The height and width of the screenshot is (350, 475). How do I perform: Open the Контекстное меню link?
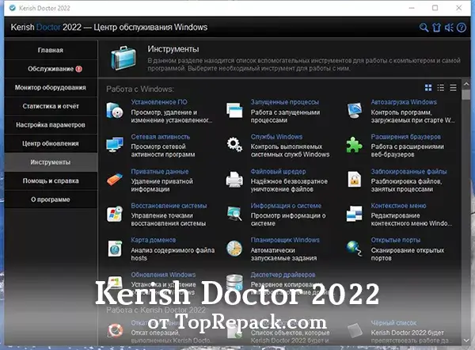398,206
